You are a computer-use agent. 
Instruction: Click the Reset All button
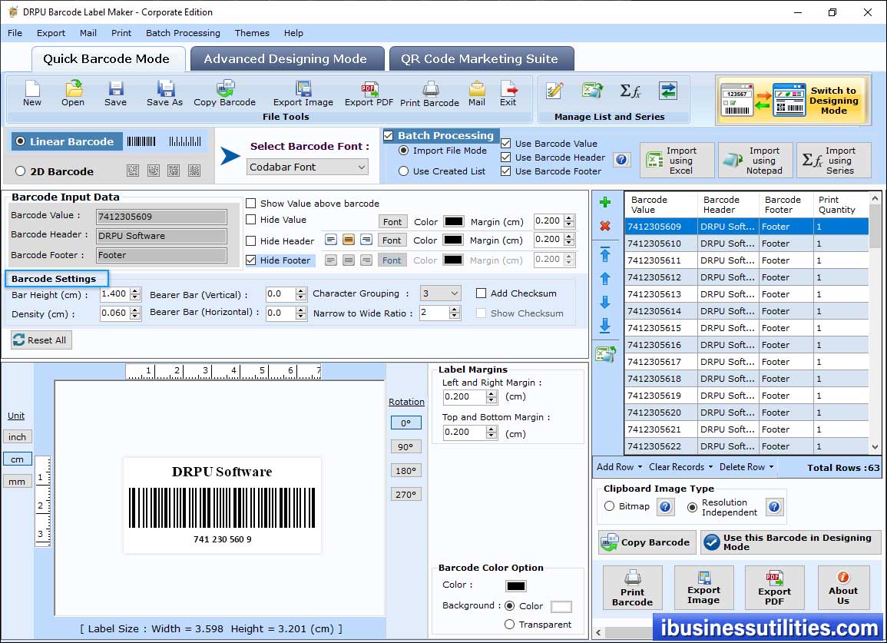tap(41, 340)
